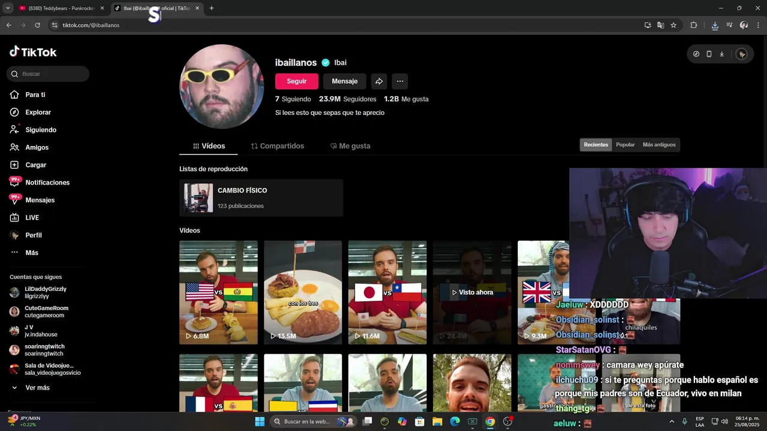Go to Amigos in the sidebar

pyautogui.click(x=37, y=147)
